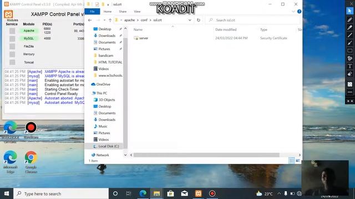Toggle Apache service checkbox in XAMPP
Image resolution: width=355 pixels, height=199 pixels.
click(x=12, y=31)
